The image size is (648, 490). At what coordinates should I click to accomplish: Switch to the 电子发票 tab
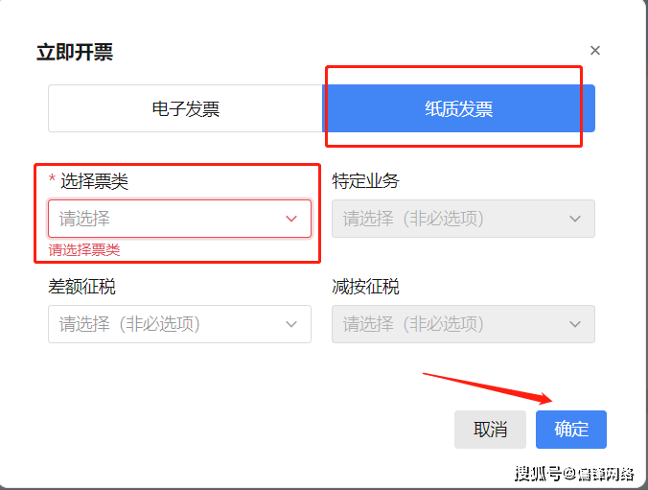tap(185, 108)
